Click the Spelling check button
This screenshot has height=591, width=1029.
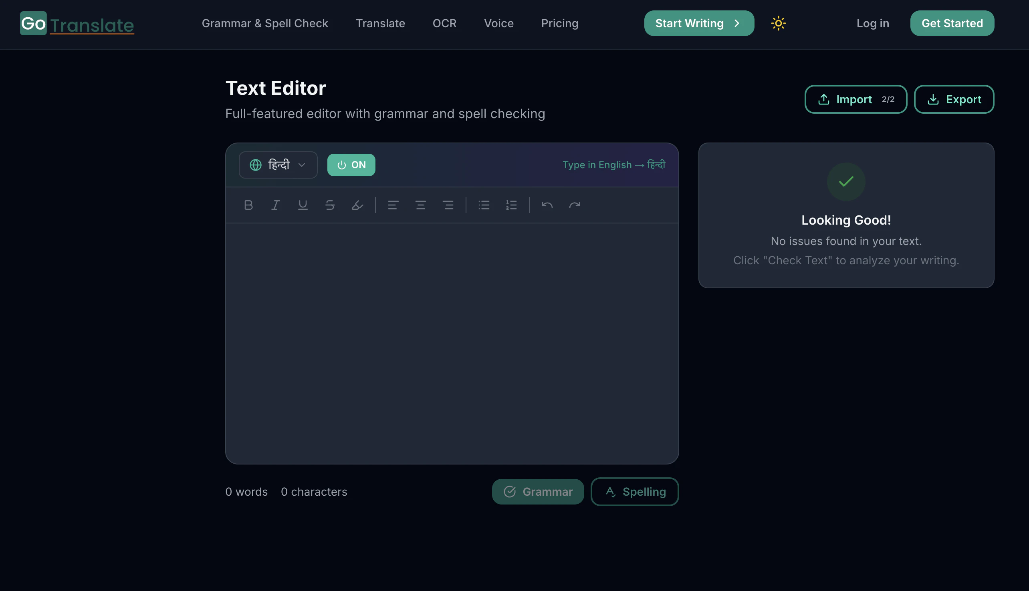point(634,492)
